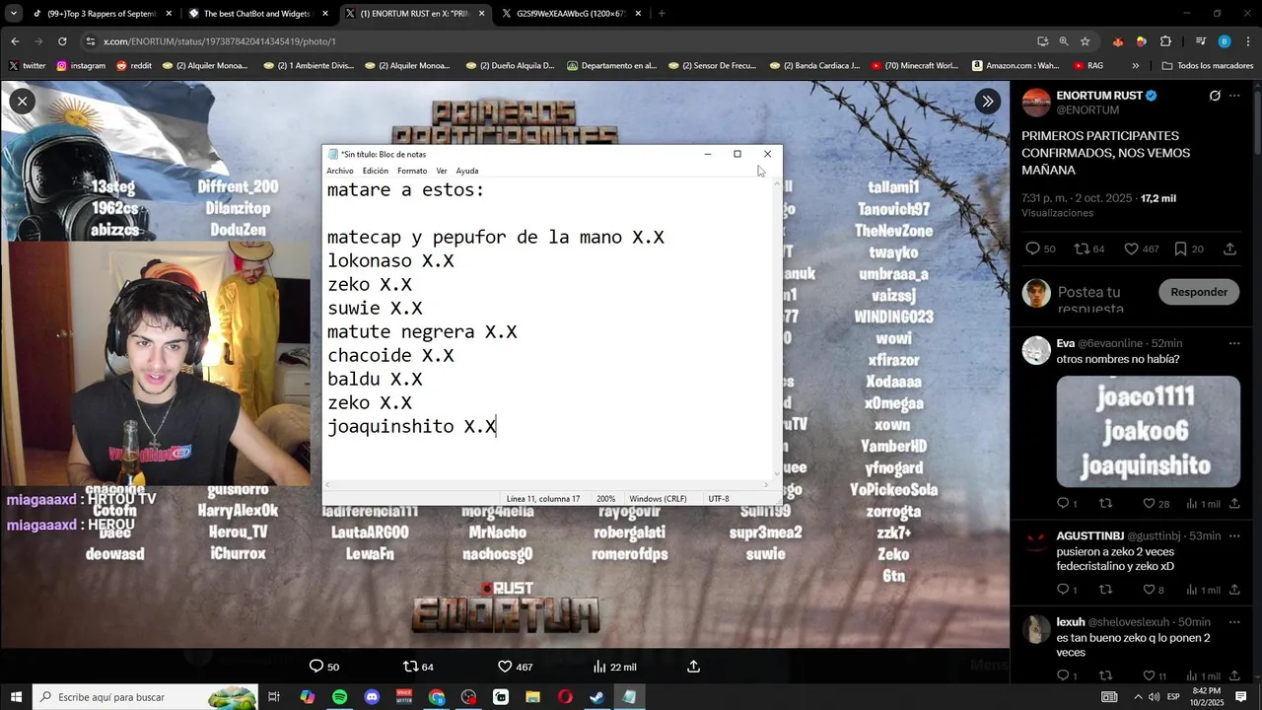Open the RAG bookmark

click(x=1087, y=65)
